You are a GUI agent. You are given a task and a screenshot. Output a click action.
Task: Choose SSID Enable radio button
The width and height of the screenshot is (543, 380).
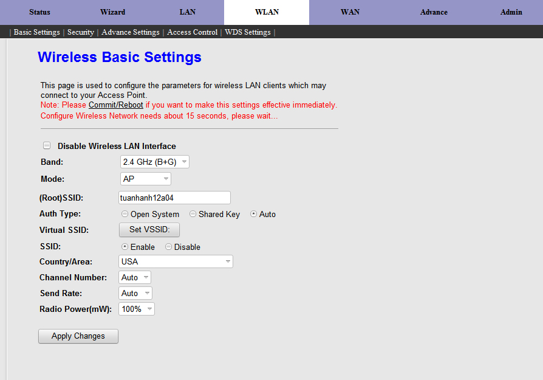point(125,246)
